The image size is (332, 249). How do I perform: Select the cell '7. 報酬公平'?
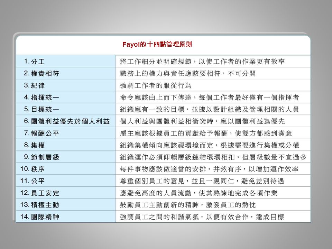66,133
